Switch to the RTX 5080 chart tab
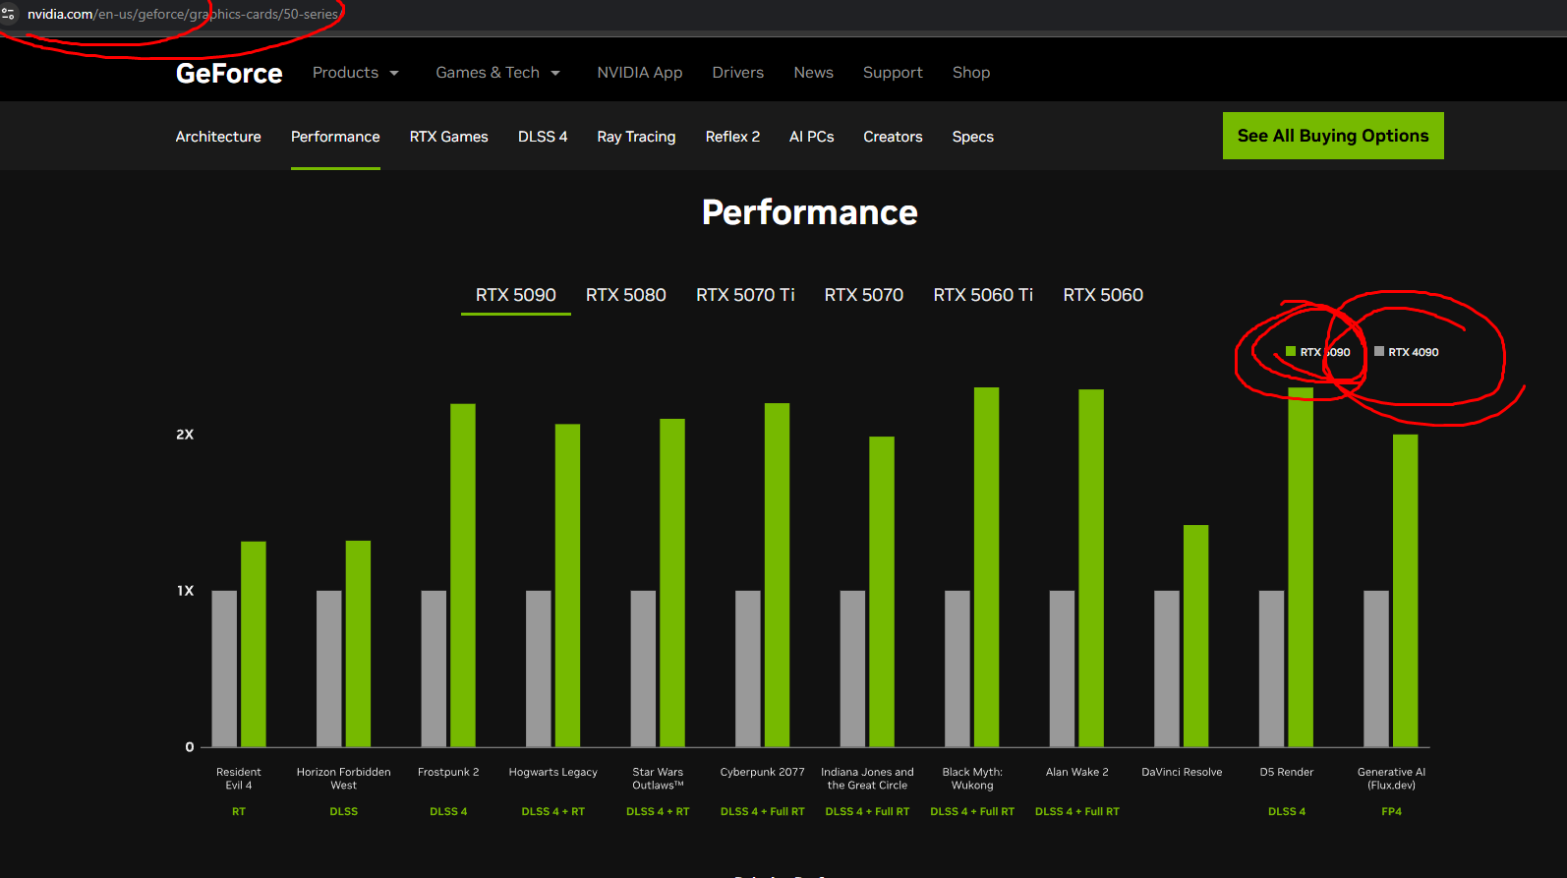 click(x=626, y=295)
